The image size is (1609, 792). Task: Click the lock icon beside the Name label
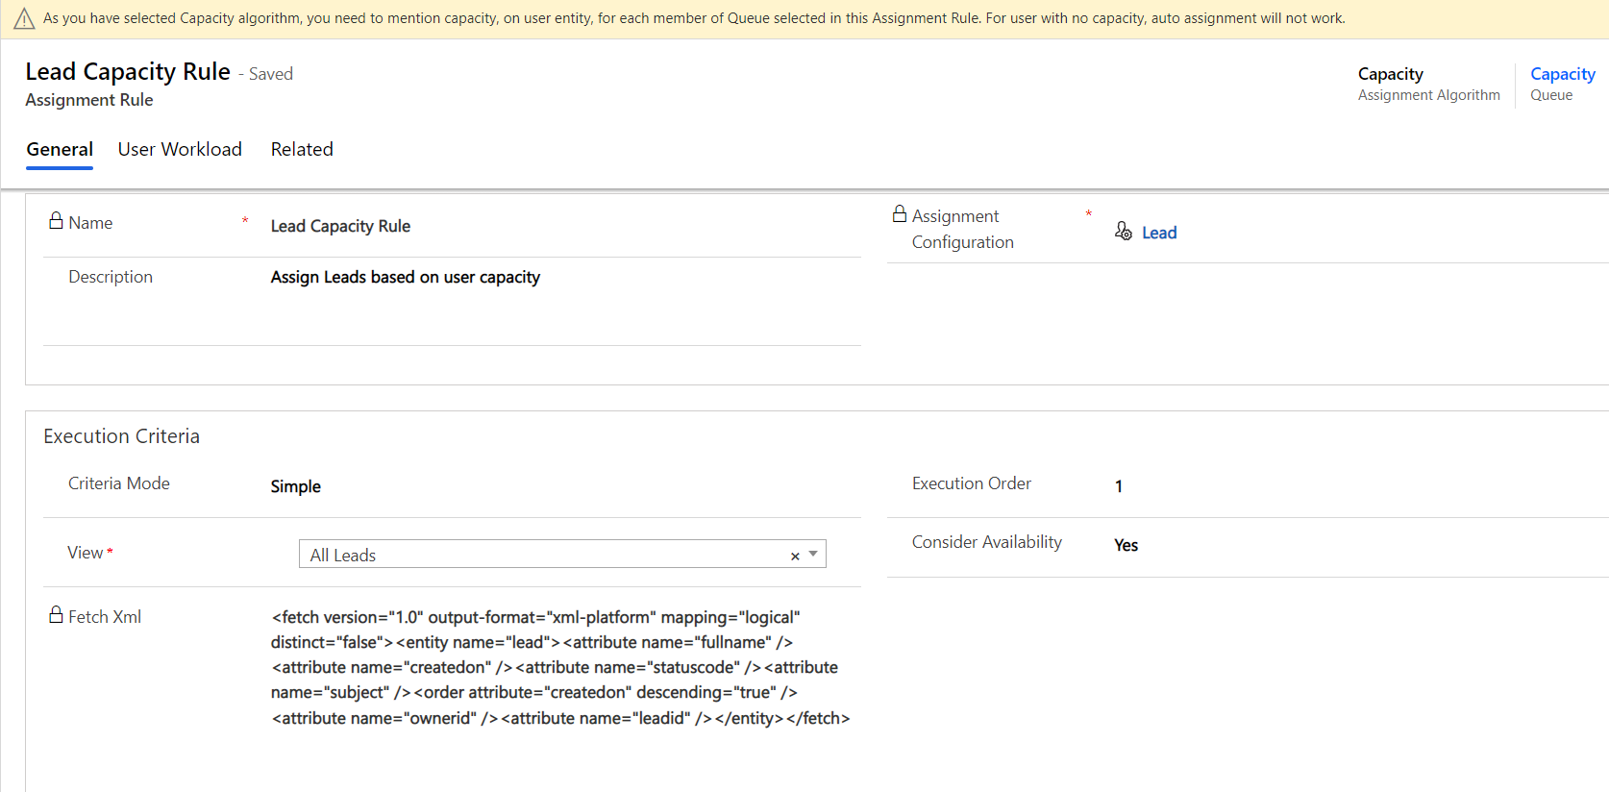[56, 221]
